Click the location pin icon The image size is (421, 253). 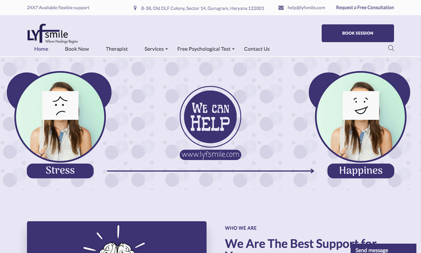135,8
